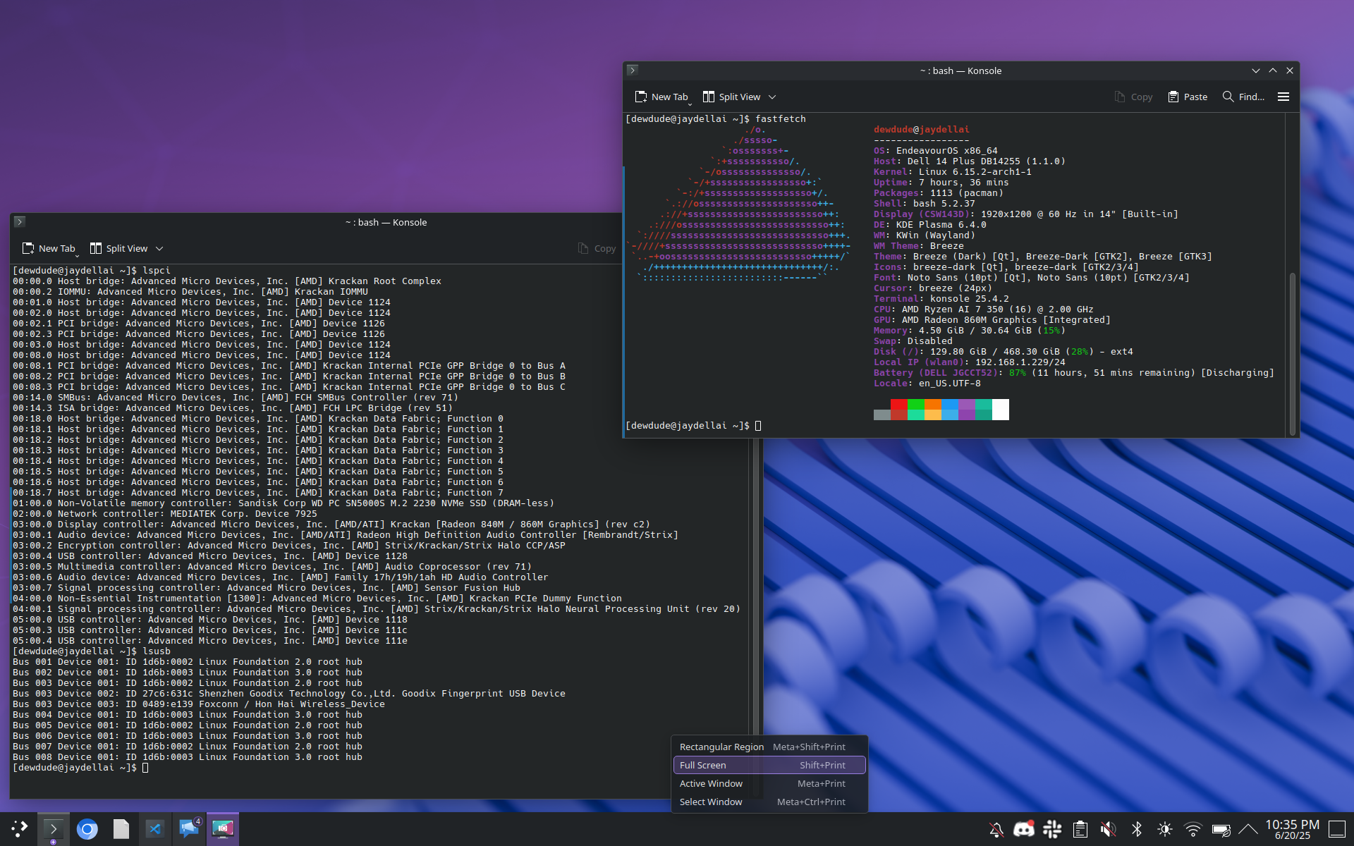Click the "Battery (DELL JGCCT52)" line

(1074, 372)
